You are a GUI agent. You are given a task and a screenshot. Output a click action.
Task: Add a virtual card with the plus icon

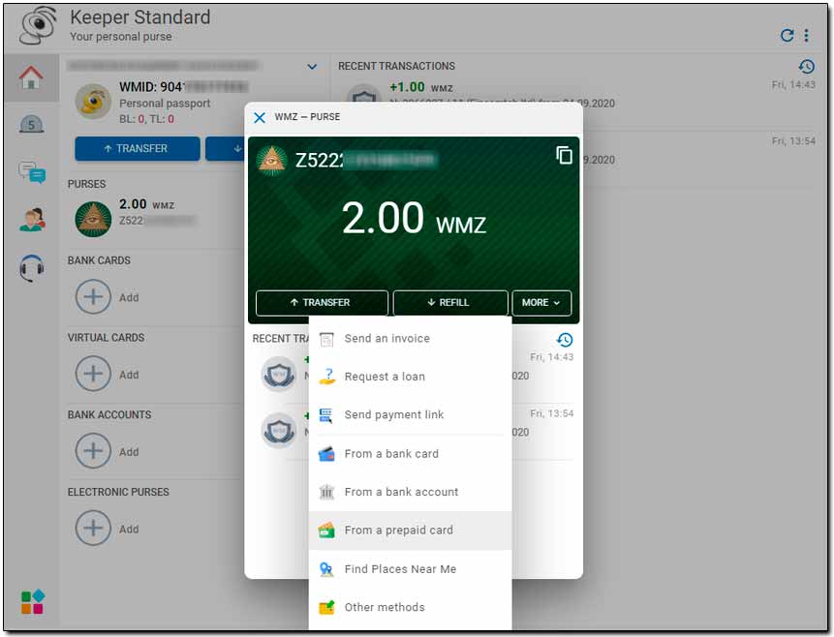93,374
